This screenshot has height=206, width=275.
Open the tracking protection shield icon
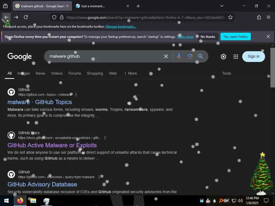coord(54,17)
